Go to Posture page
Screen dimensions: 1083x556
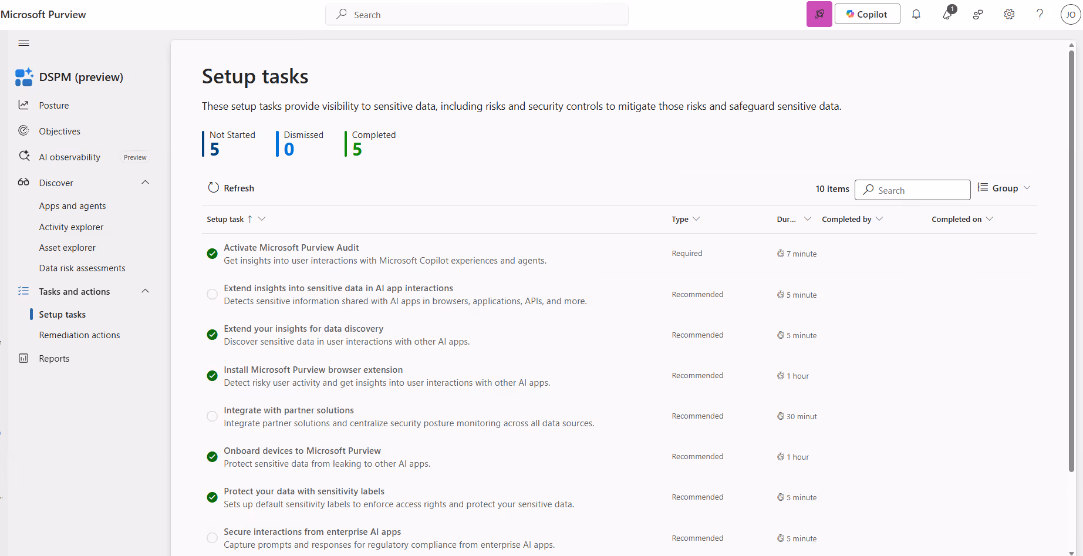54,105
